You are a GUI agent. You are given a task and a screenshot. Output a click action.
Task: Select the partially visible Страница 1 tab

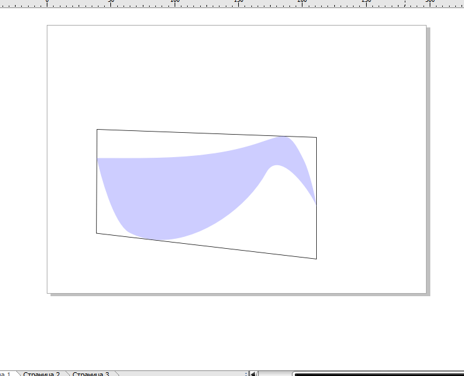click(7, 374)
